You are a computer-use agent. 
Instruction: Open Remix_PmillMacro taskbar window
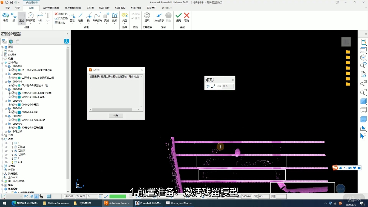point(179,203)
